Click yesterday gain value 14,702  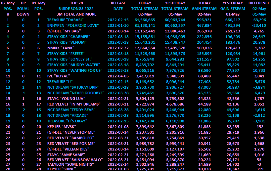click(x=233, y=164)
